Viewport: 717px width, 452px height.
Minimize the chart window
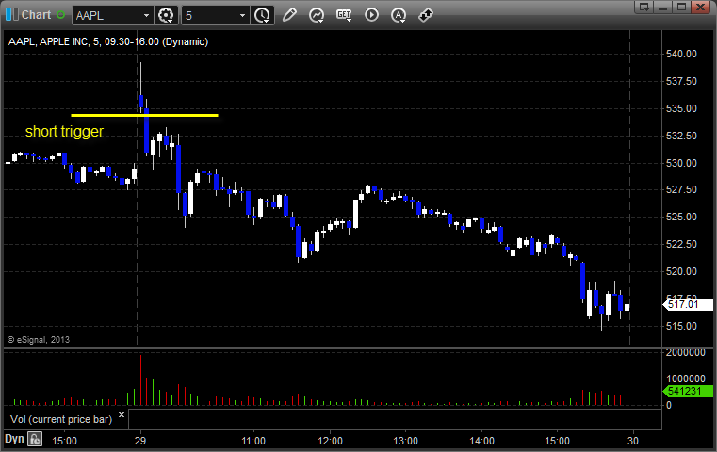(x=663, y=7)
